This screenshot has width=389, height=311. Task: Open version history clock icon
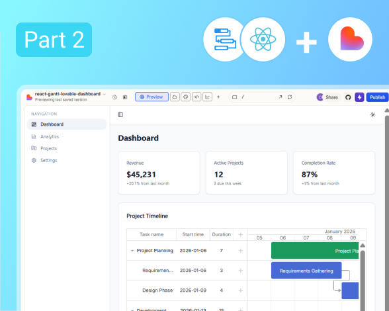tap(114, 97)
